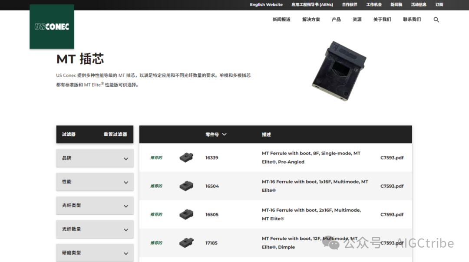The width and height of the screenshot is (469, 262).
Task: Click the 推荐的 tag on row 16339
Action: point(156,158)
